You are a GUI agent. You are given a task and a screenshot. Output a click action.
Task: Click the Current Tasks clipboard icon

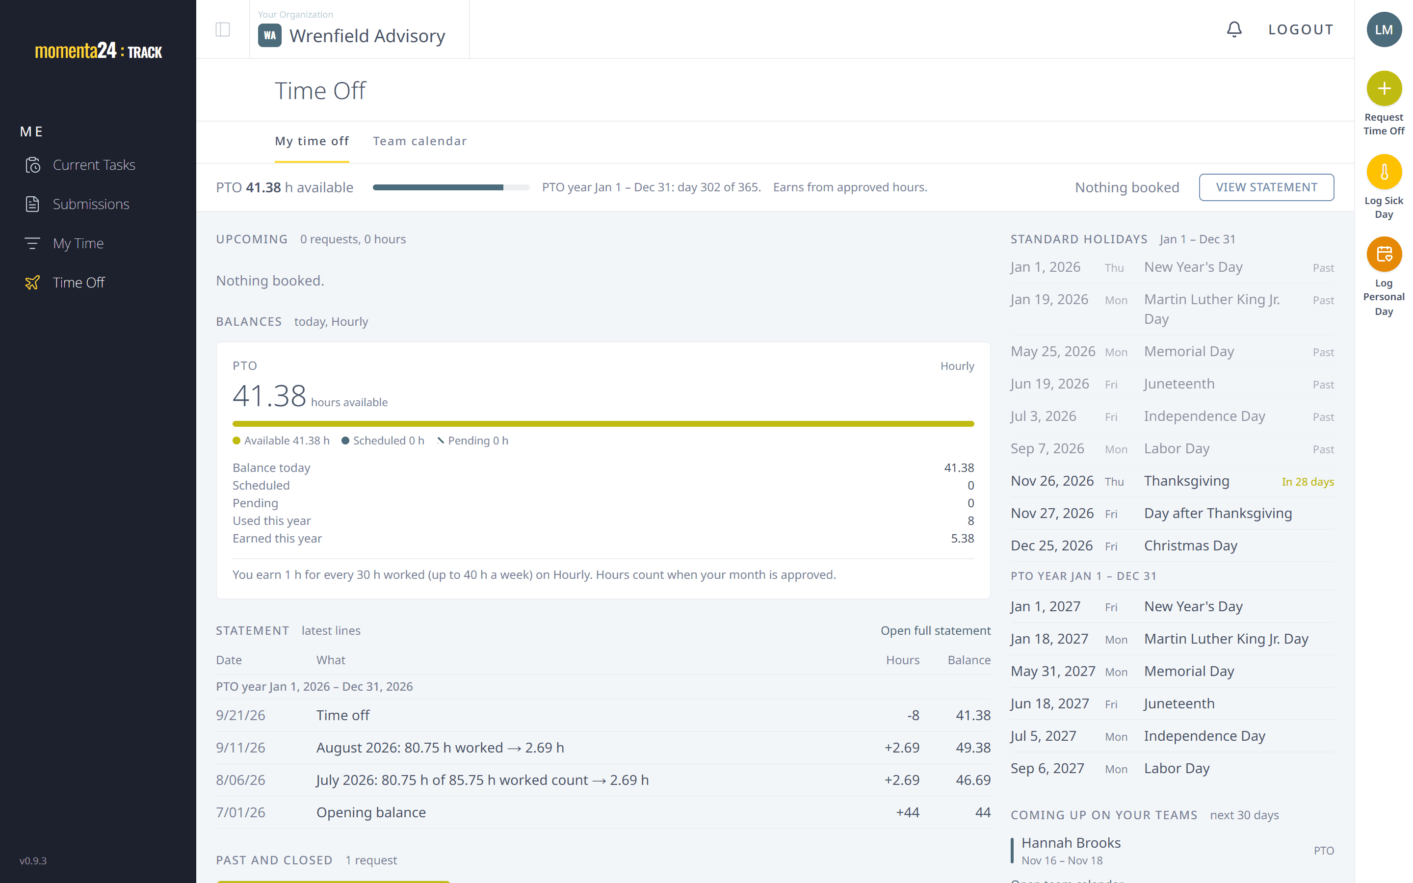pos(33,165)
